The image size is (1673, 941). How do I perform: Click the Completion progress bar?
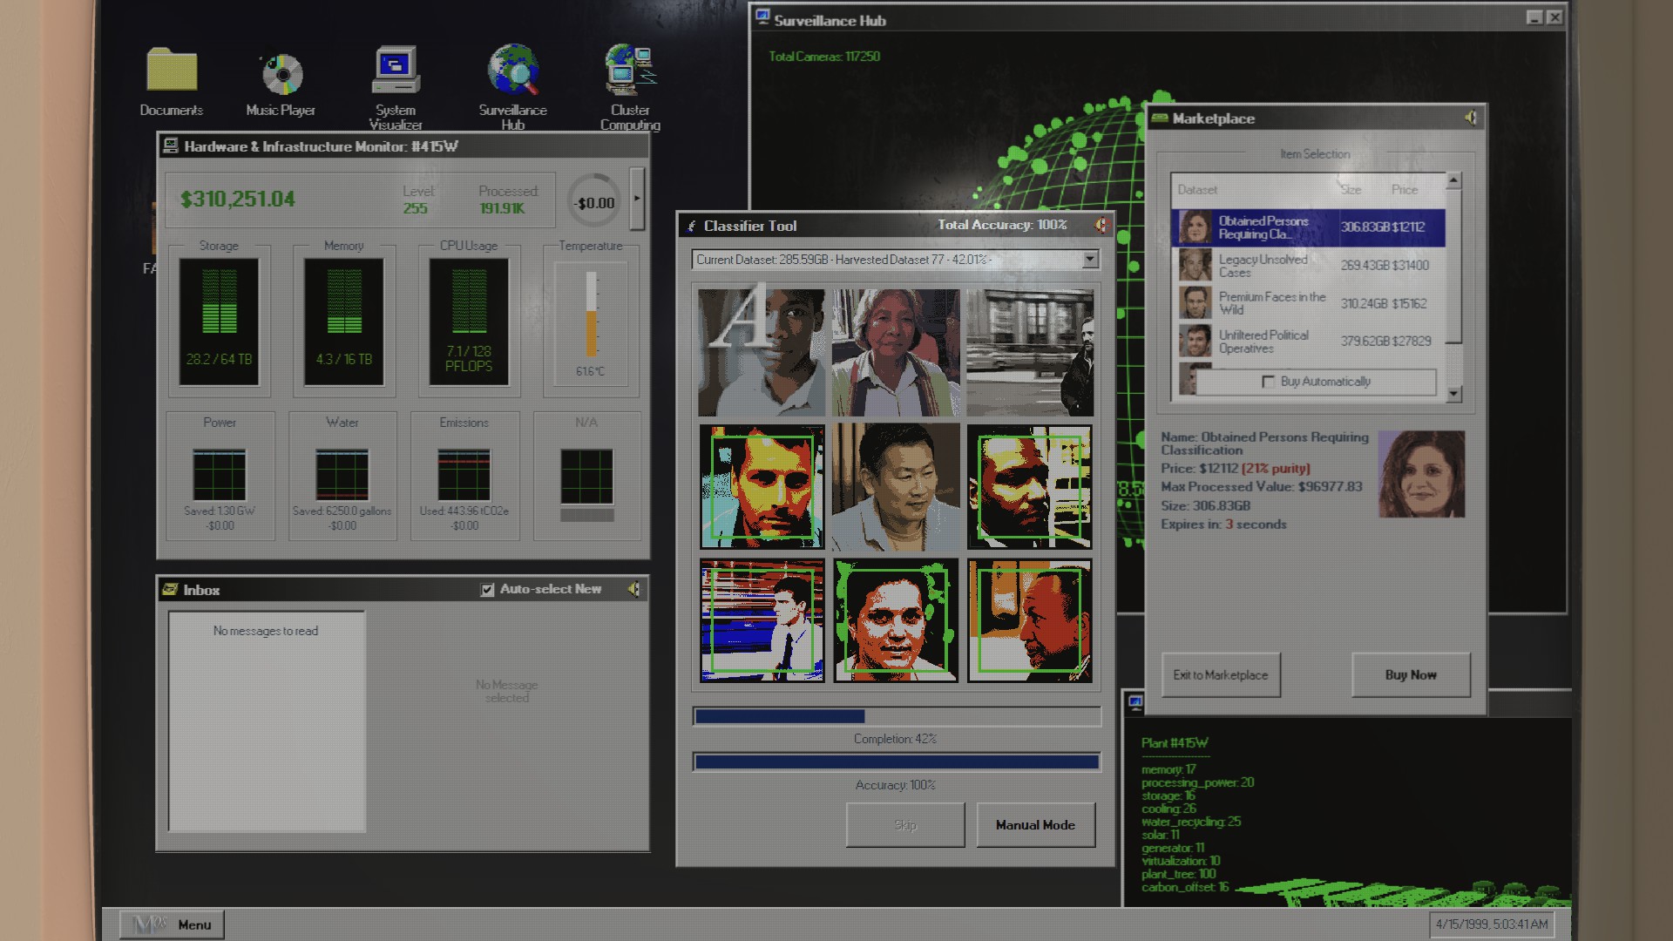tap(896, 716)
